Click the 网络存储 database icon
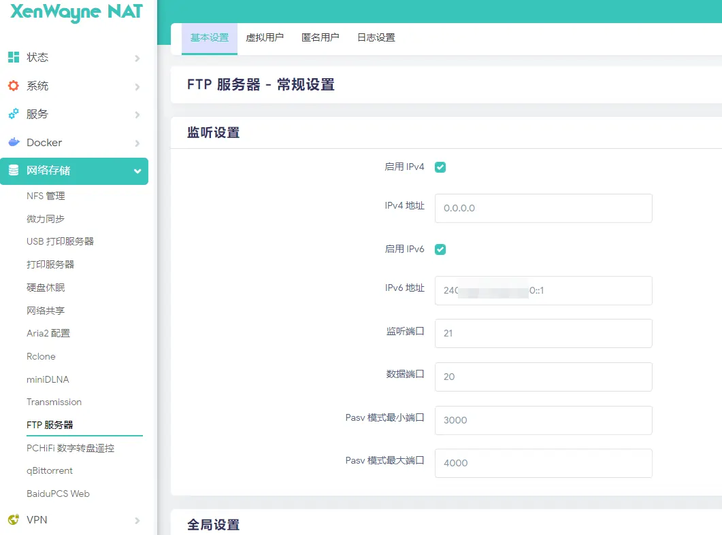 tap(14, 170)
